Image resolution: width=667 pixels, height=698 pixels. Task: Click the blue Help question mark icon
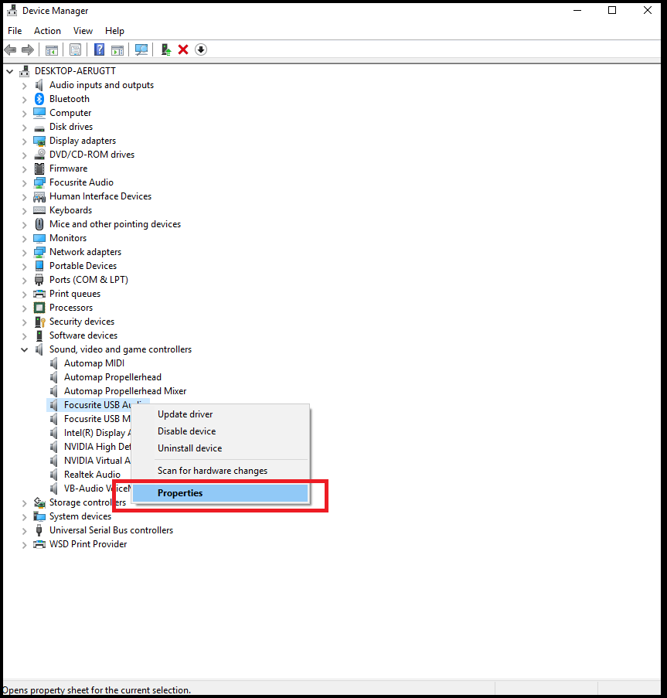(x=99, y=49)
